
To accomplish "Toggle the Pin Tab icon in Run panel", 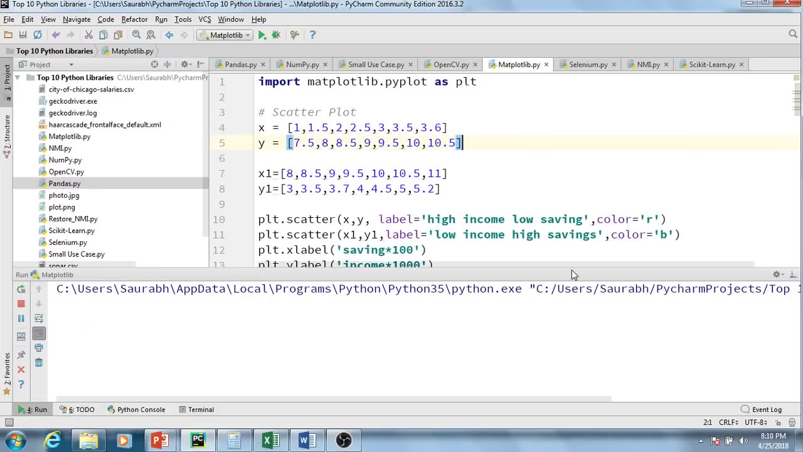I will pos(21,355).
